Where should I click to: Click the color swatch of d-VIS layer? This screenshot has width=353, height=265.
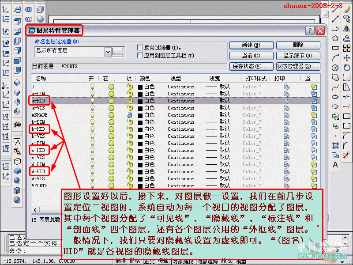(140, 179)
